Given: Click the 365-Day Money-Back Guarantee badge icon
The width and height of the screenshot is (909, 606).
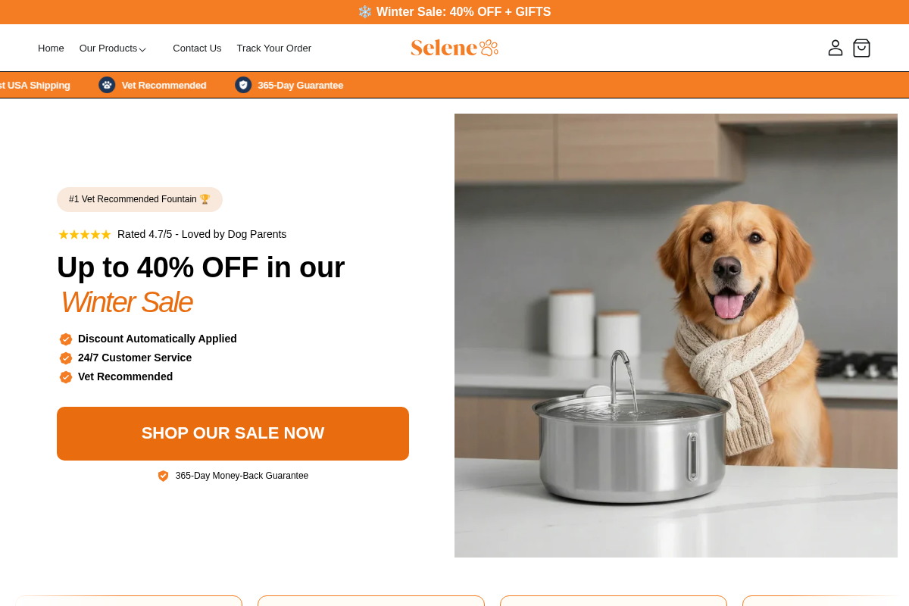Looking at the screenshot, I should coord(163,476).
